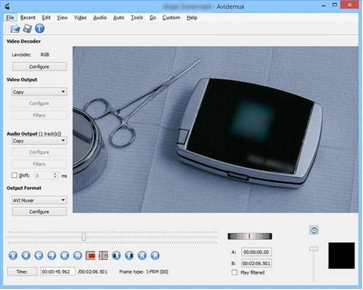
Task: Open the Output Format AVI Muxer dropdown
Action: 39,200
